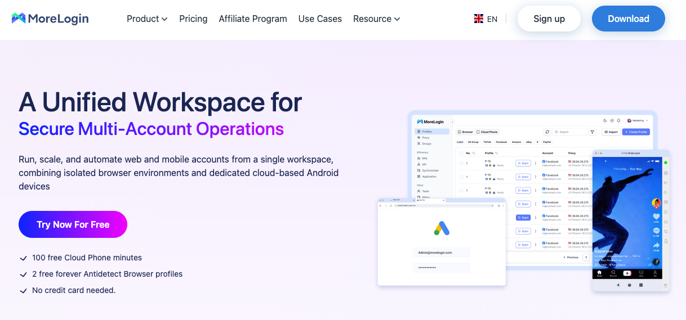Click '100 free Cloud Phone minutes' text
Image resolution: width=686 pixels, height=320 pixels.
87,258
